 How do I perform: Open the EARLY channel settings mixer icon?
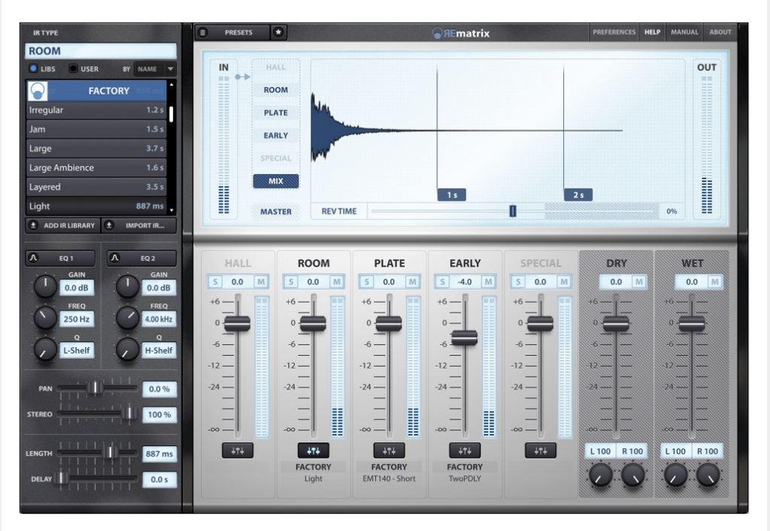pyautogui.click(x=465, y=451)
